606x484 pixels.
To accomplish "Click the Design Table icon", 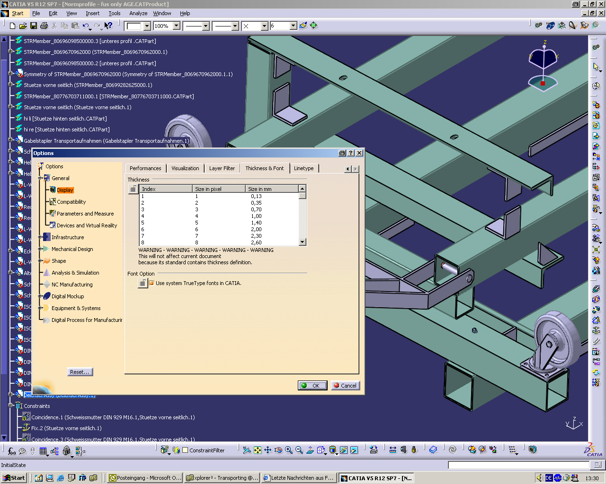I will tap(44, 451).
